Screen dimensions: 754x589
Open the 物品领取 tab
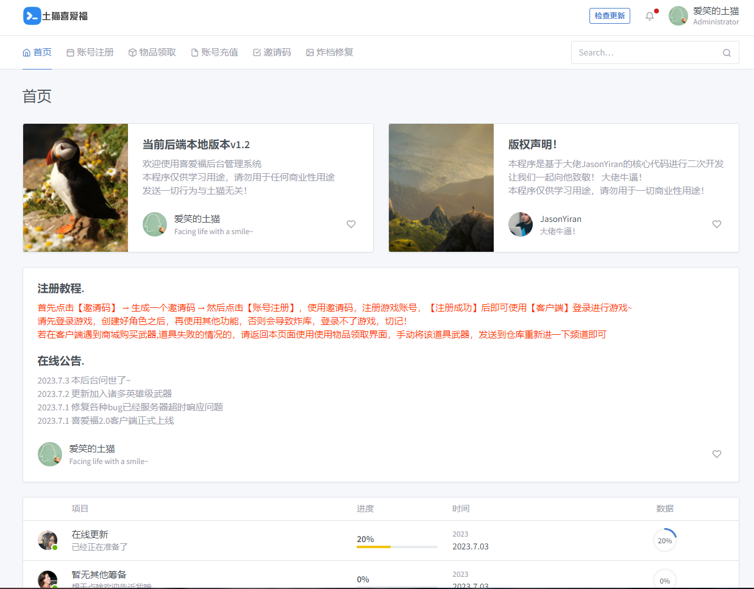(152, 52)
